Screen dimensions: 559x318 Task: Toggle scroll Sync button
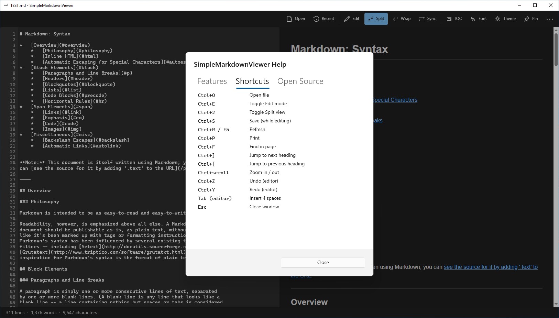tap(427, 19)
